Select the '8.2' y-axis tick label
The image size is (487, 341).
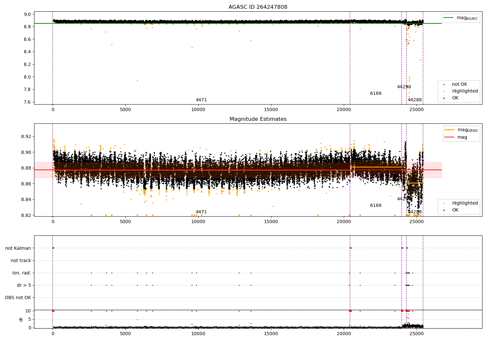coord(28,64)
